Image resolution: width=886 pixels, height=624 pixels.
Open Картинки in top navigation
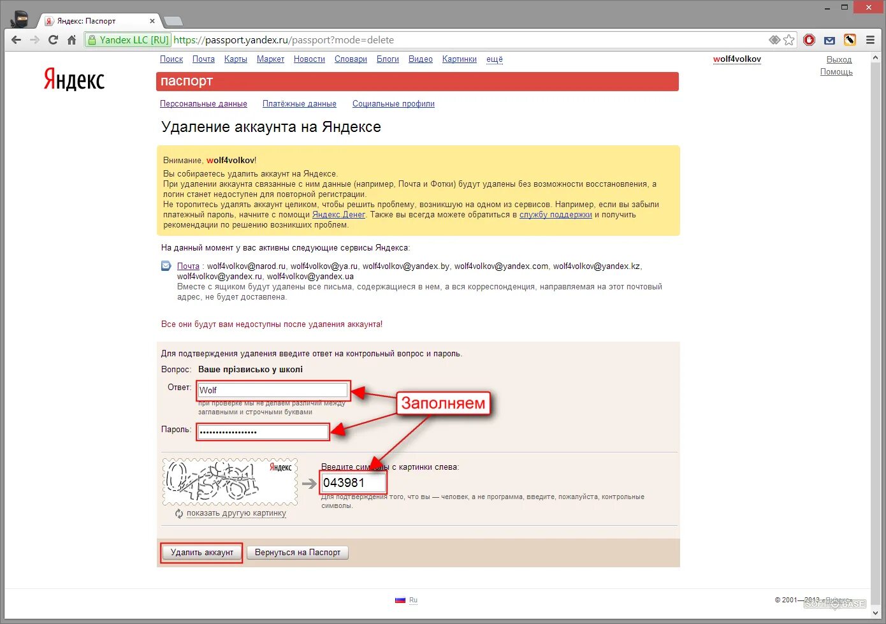pyautogui.click(x=460, y=59)
